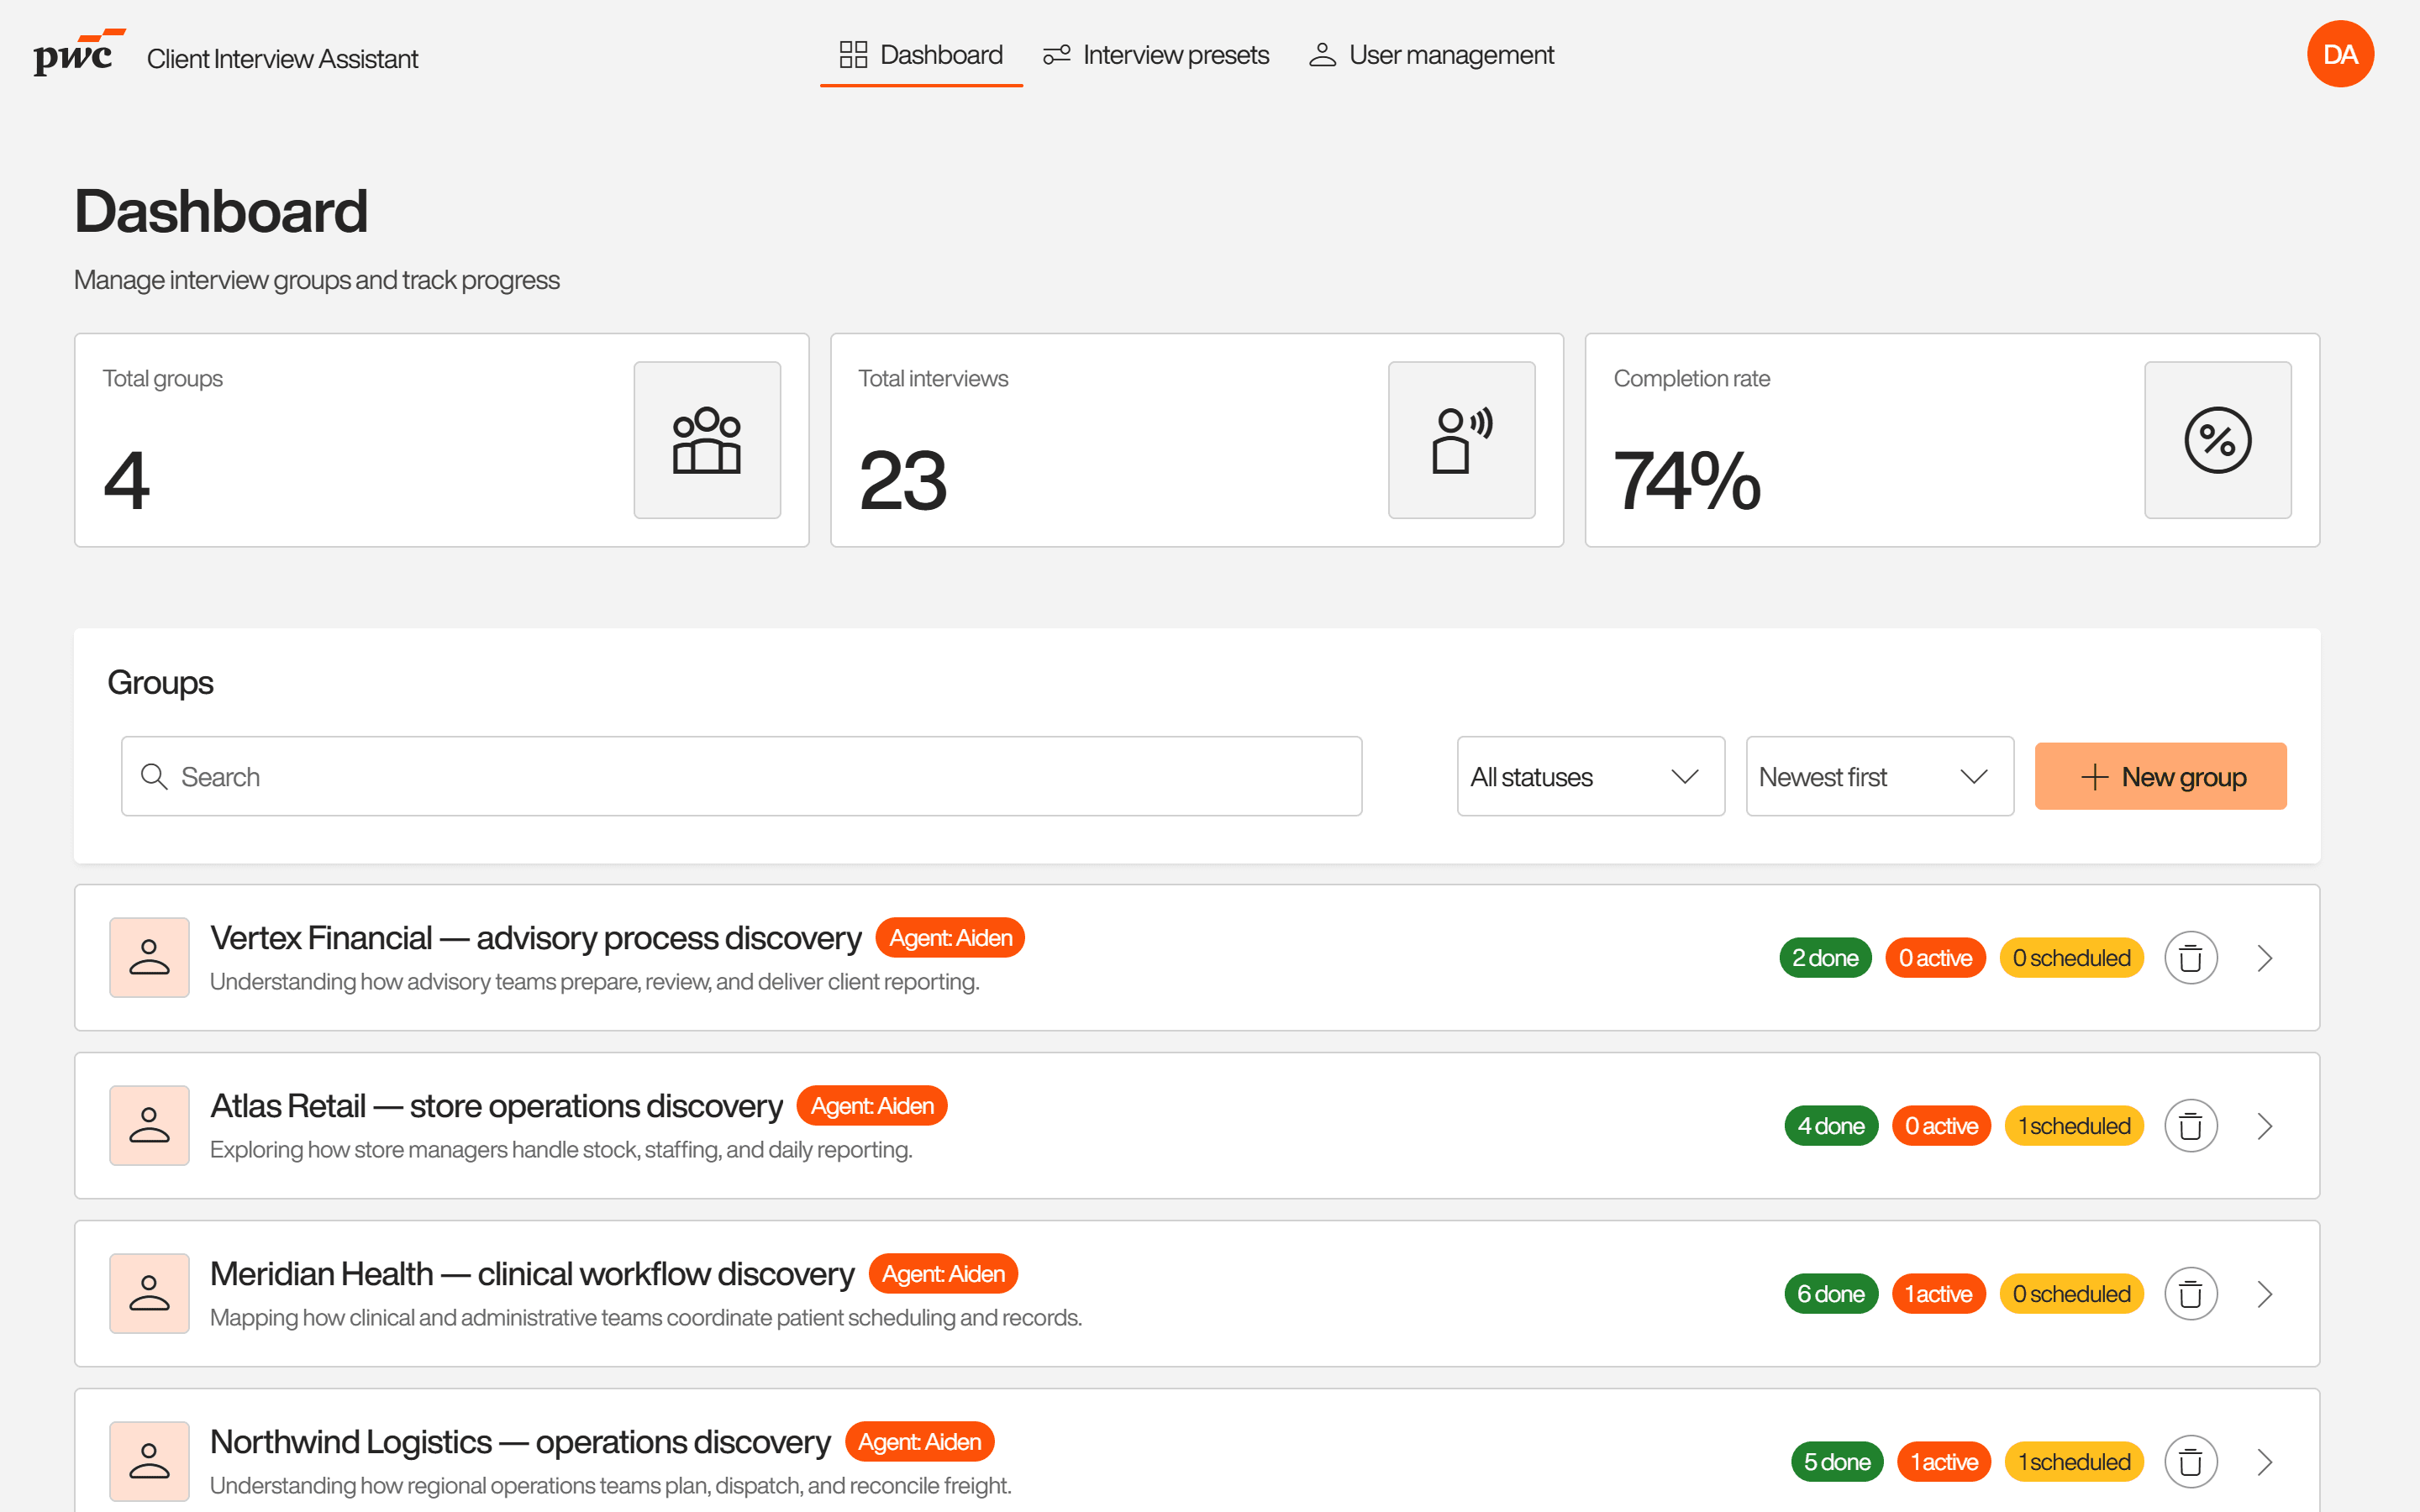The width and height of the screenshot is (2420, 1512).
Task: Open the Newest first sort dropdown
Action: 1879,777
